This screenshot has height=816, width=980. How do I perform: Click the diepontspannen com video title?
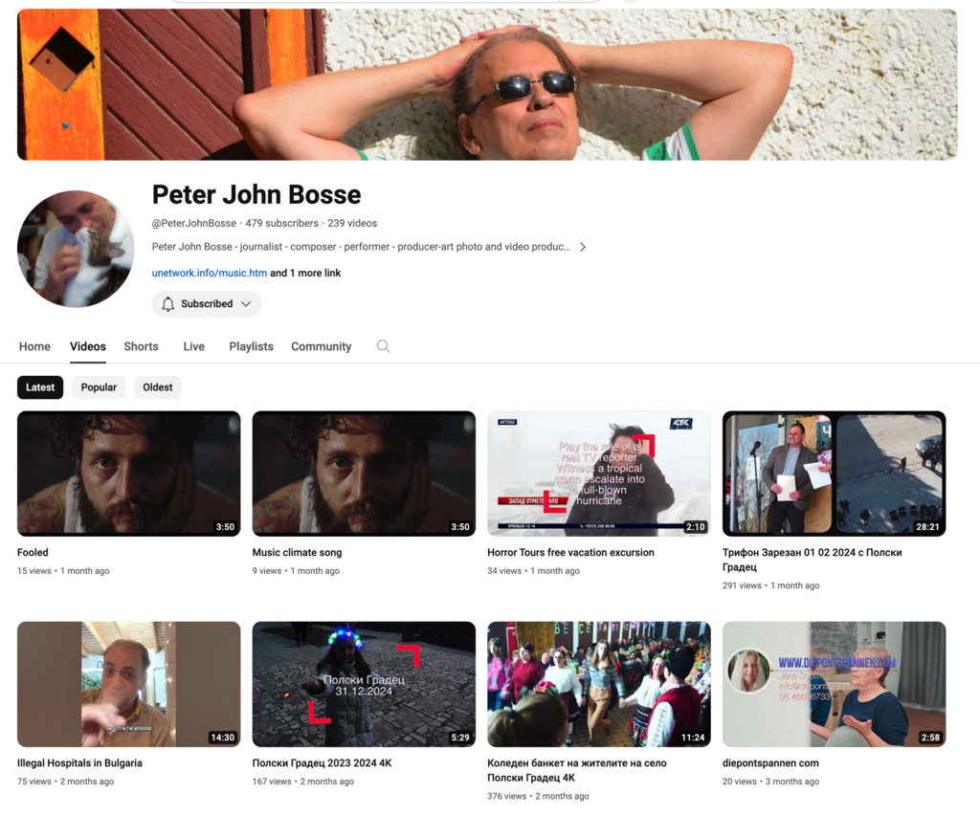coord(770,763)
